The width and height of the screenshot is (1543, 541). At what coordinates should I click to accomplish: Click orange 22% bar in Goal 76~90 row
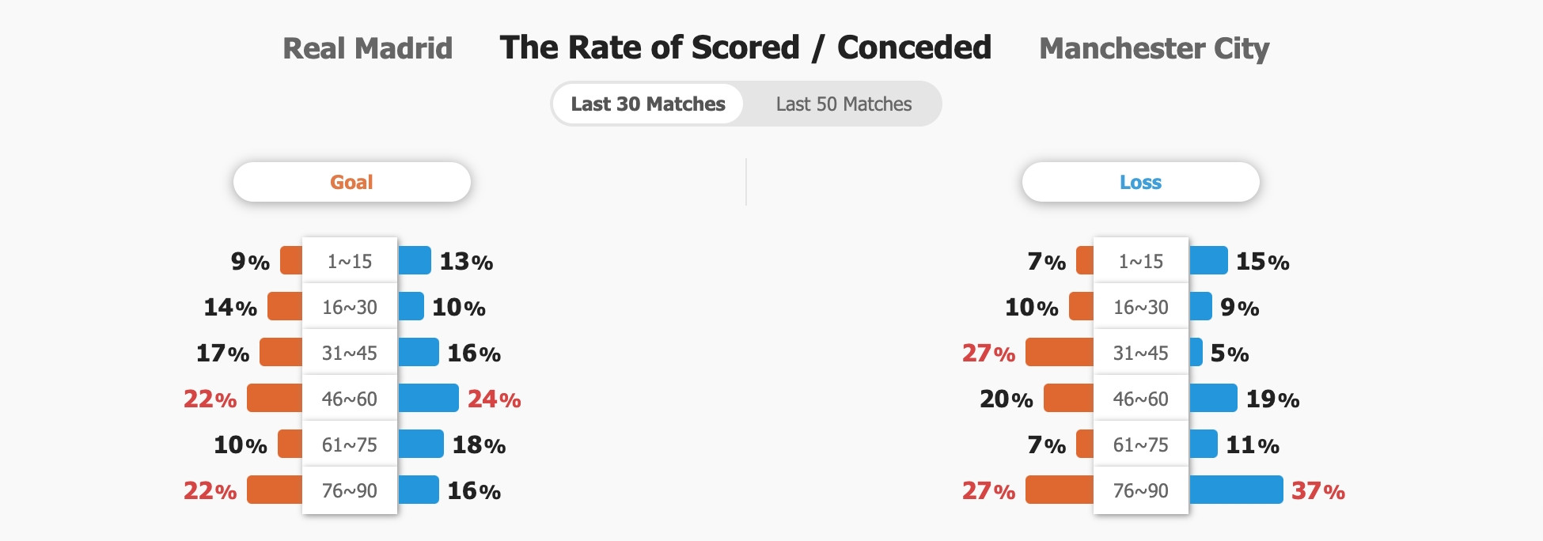point(275,490)
